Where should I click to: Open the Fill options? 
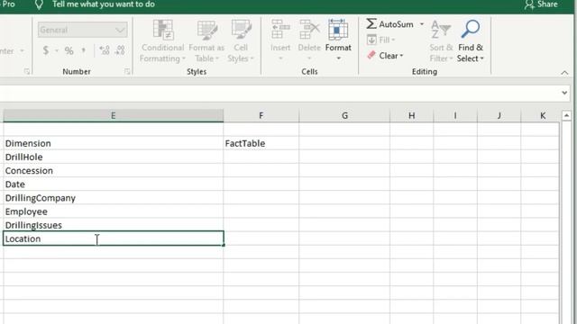coord(380,40)
